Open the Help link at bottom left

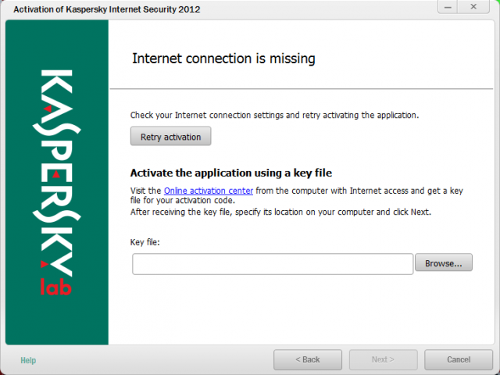28,360
